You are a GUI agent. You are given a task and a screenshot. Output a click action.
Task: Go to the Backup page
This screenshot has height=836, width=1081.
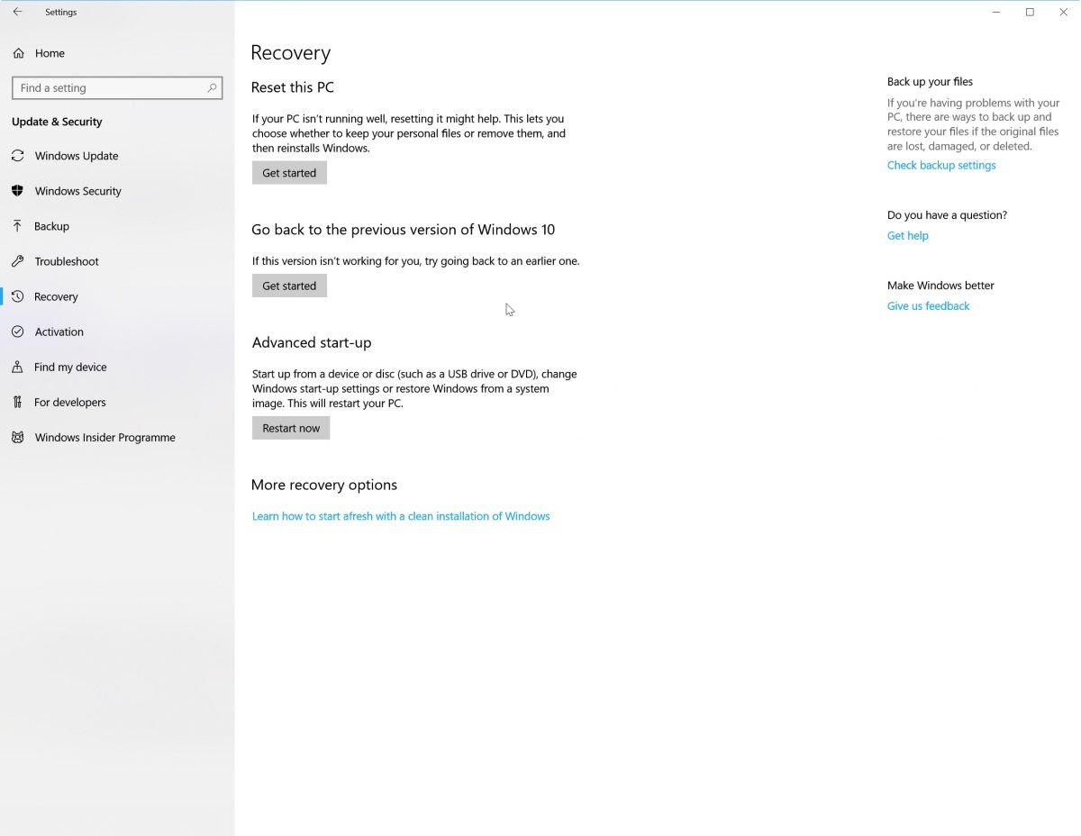(x=117, y=226)
